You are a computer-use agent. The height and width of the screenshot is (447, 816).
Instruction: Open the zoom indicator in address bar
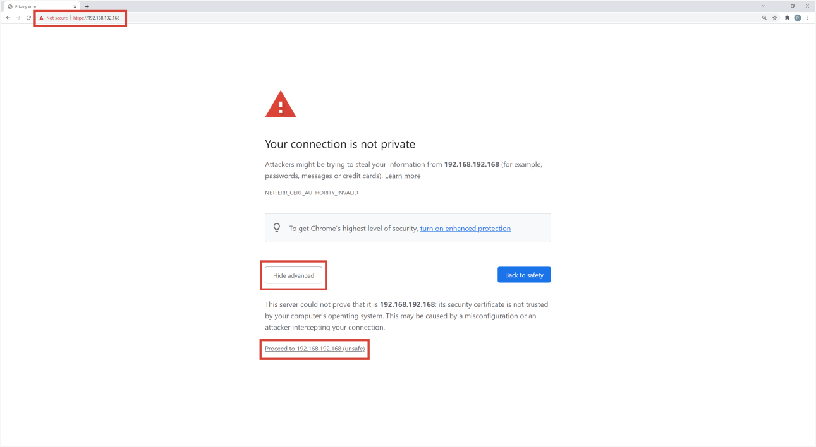point(764,18)
